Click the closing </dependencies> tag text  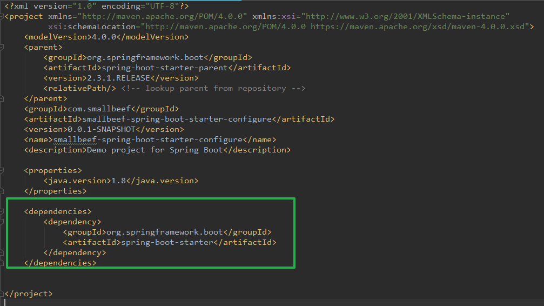[x=60, y=263]
